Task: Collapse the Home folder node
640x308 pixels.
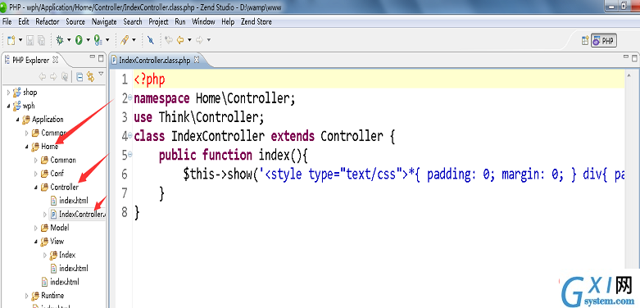Action: (x=26, y=146)
